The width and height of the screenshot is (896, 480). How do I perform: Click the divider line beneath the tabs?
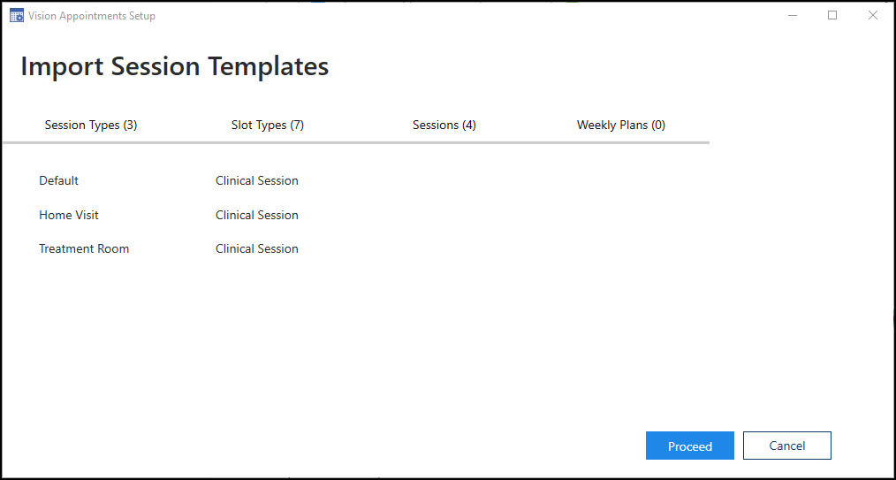coord(355,142)
